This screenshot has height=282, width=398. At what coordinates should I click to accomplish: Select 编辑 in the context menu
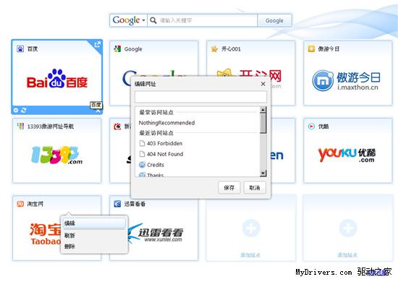[x=94, y=223]
